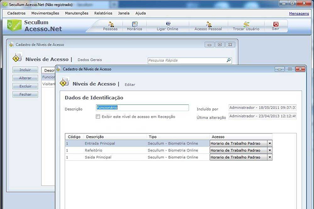Click the Código column header
The image size is (314, 209).
(x=74, y=137)
